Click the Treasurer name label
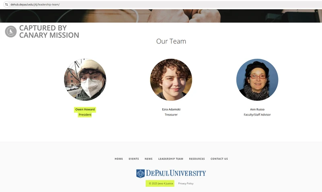Image resolution: width=322 pixels, height=192 pixels. [171, 109]
